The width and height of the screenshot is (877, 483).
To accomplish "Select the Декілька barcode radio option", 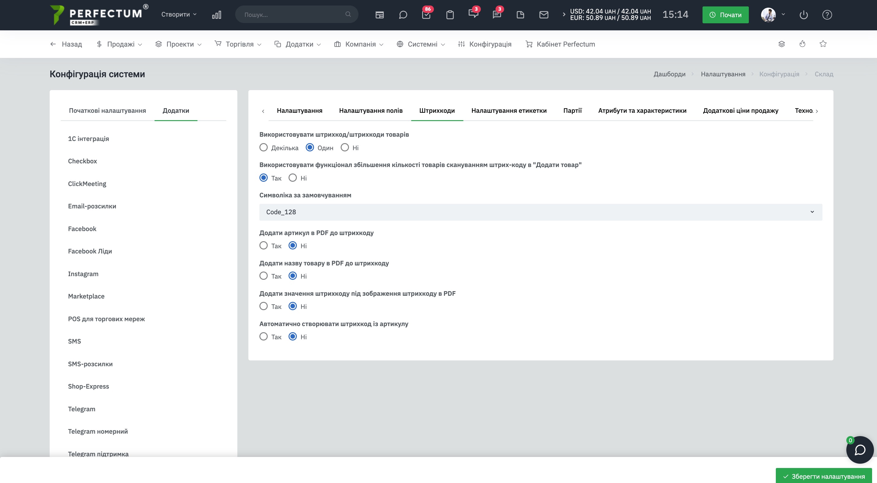I will point(263,148).
